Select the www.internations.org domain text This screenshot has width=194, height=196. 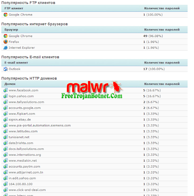(25, 155)
